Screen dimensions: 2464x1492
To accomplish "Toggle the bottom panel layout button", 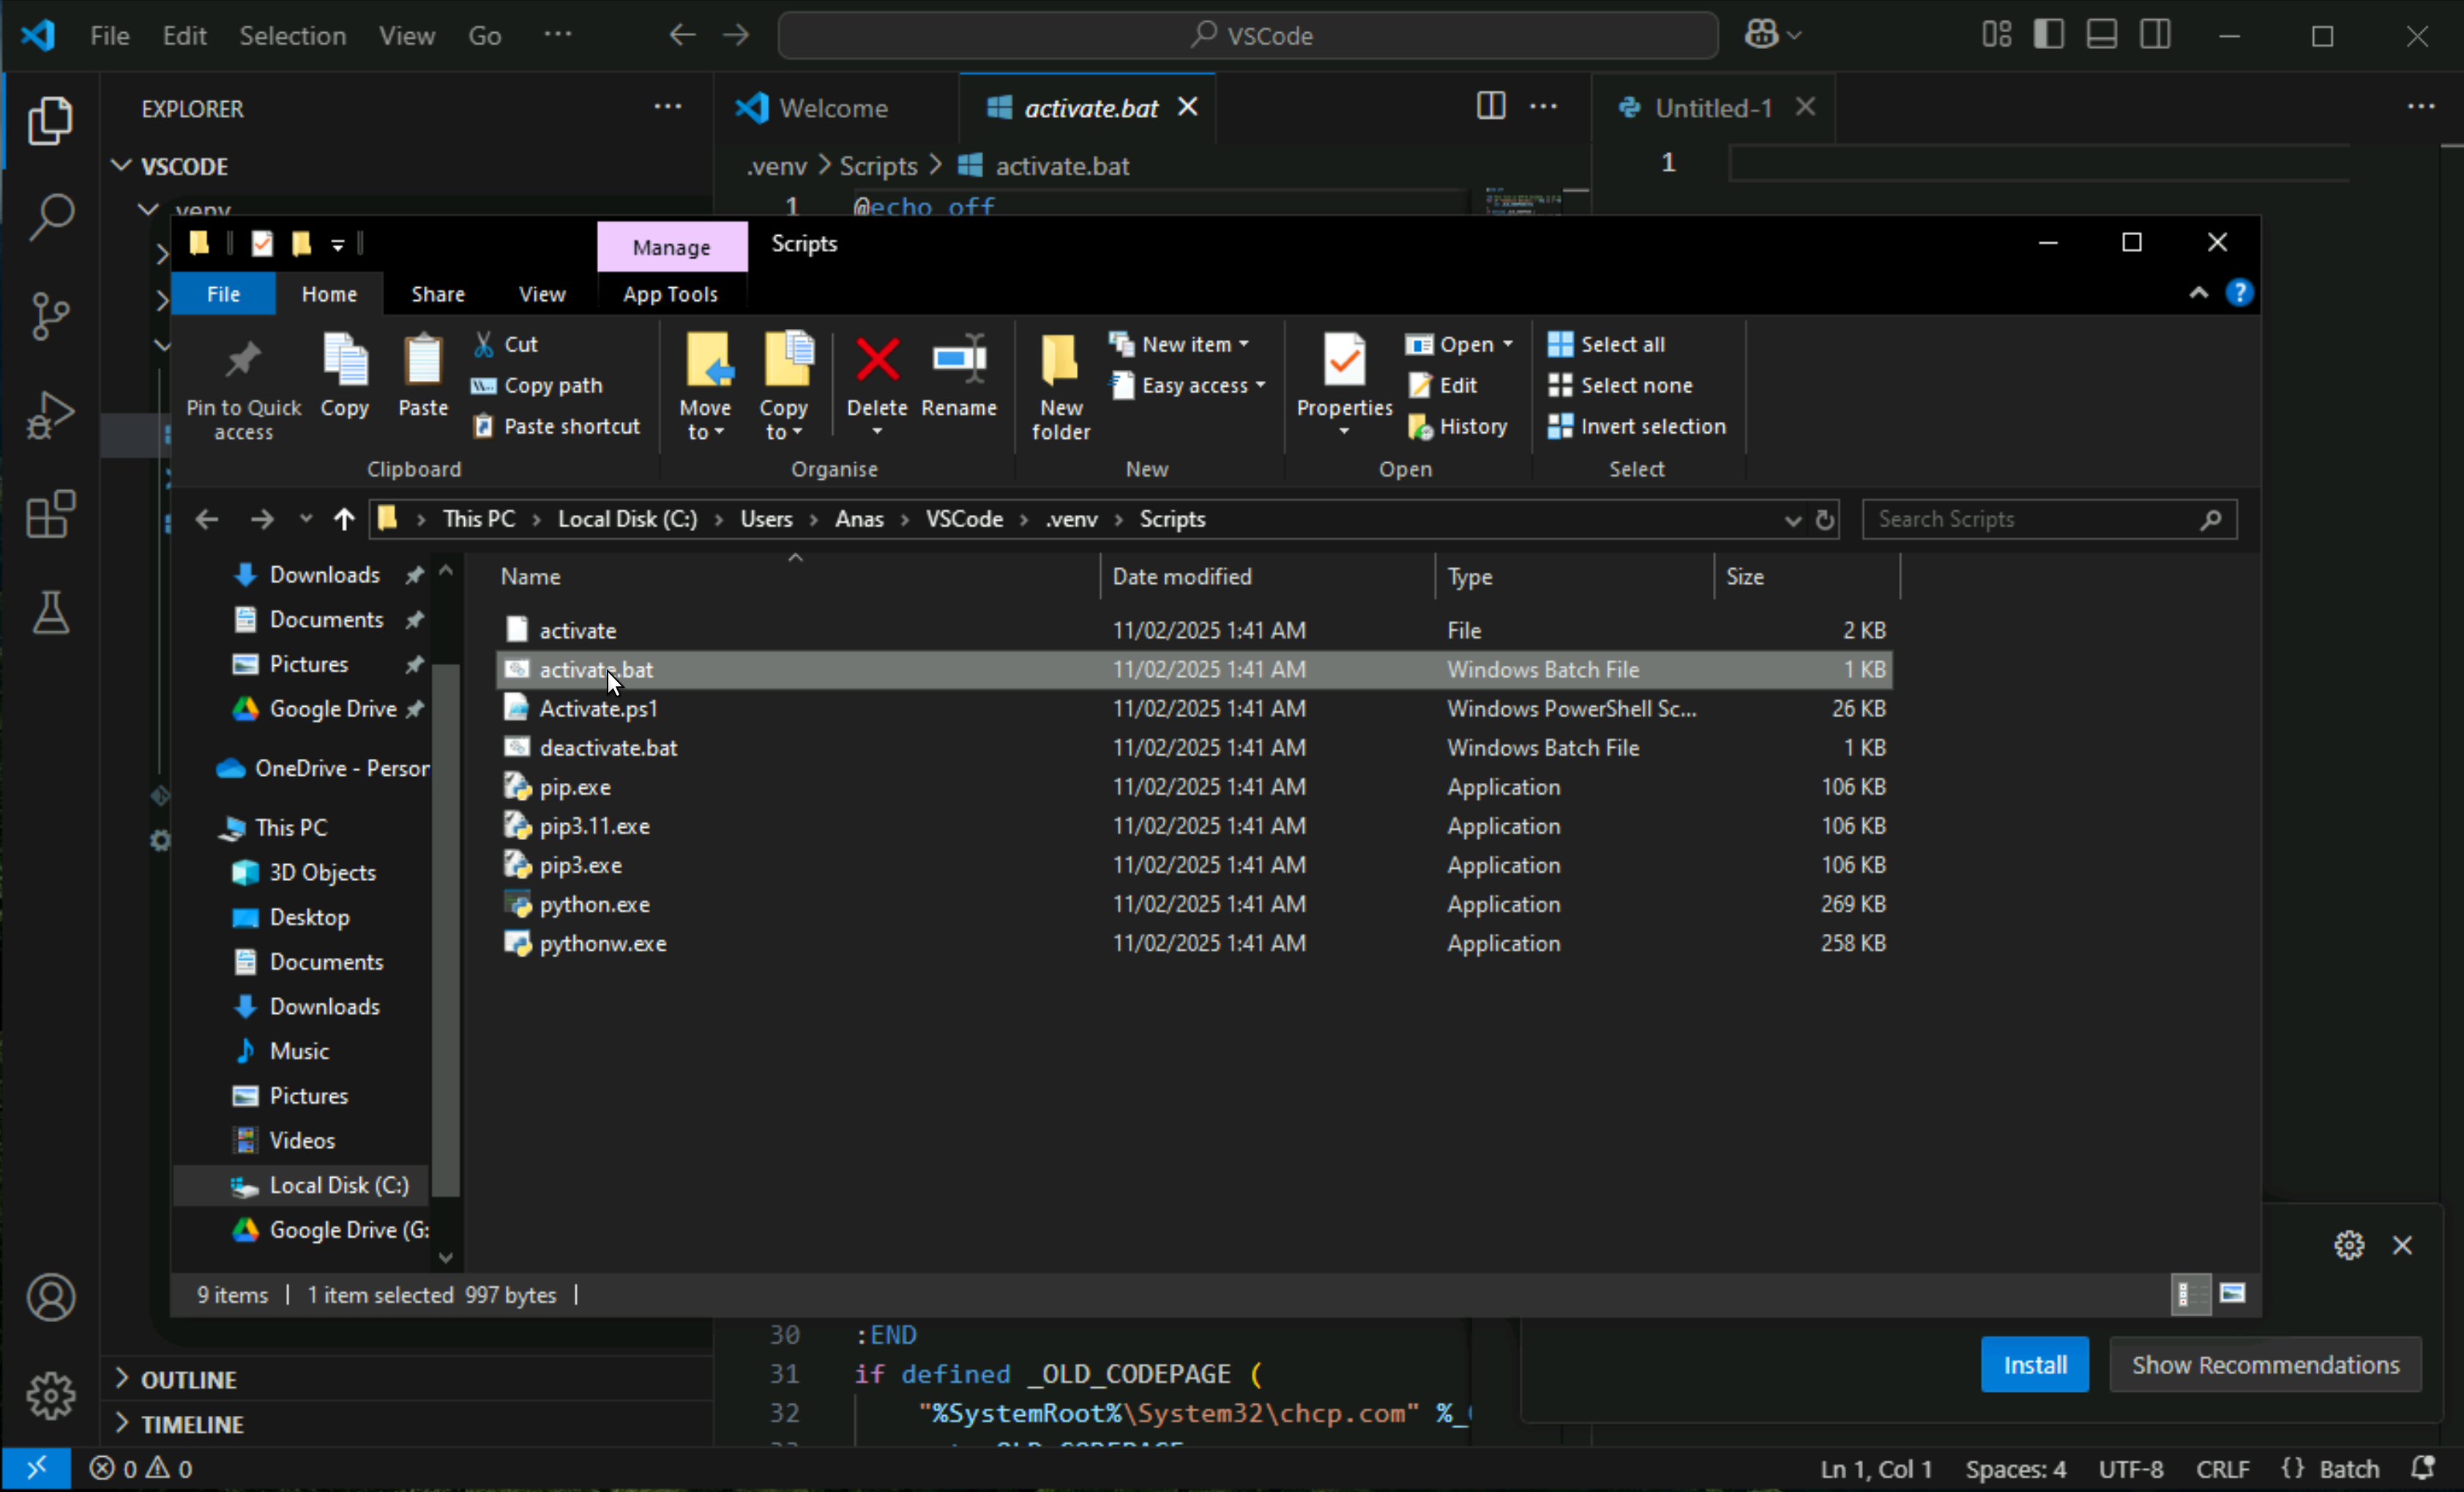I will coord(2101,35).
